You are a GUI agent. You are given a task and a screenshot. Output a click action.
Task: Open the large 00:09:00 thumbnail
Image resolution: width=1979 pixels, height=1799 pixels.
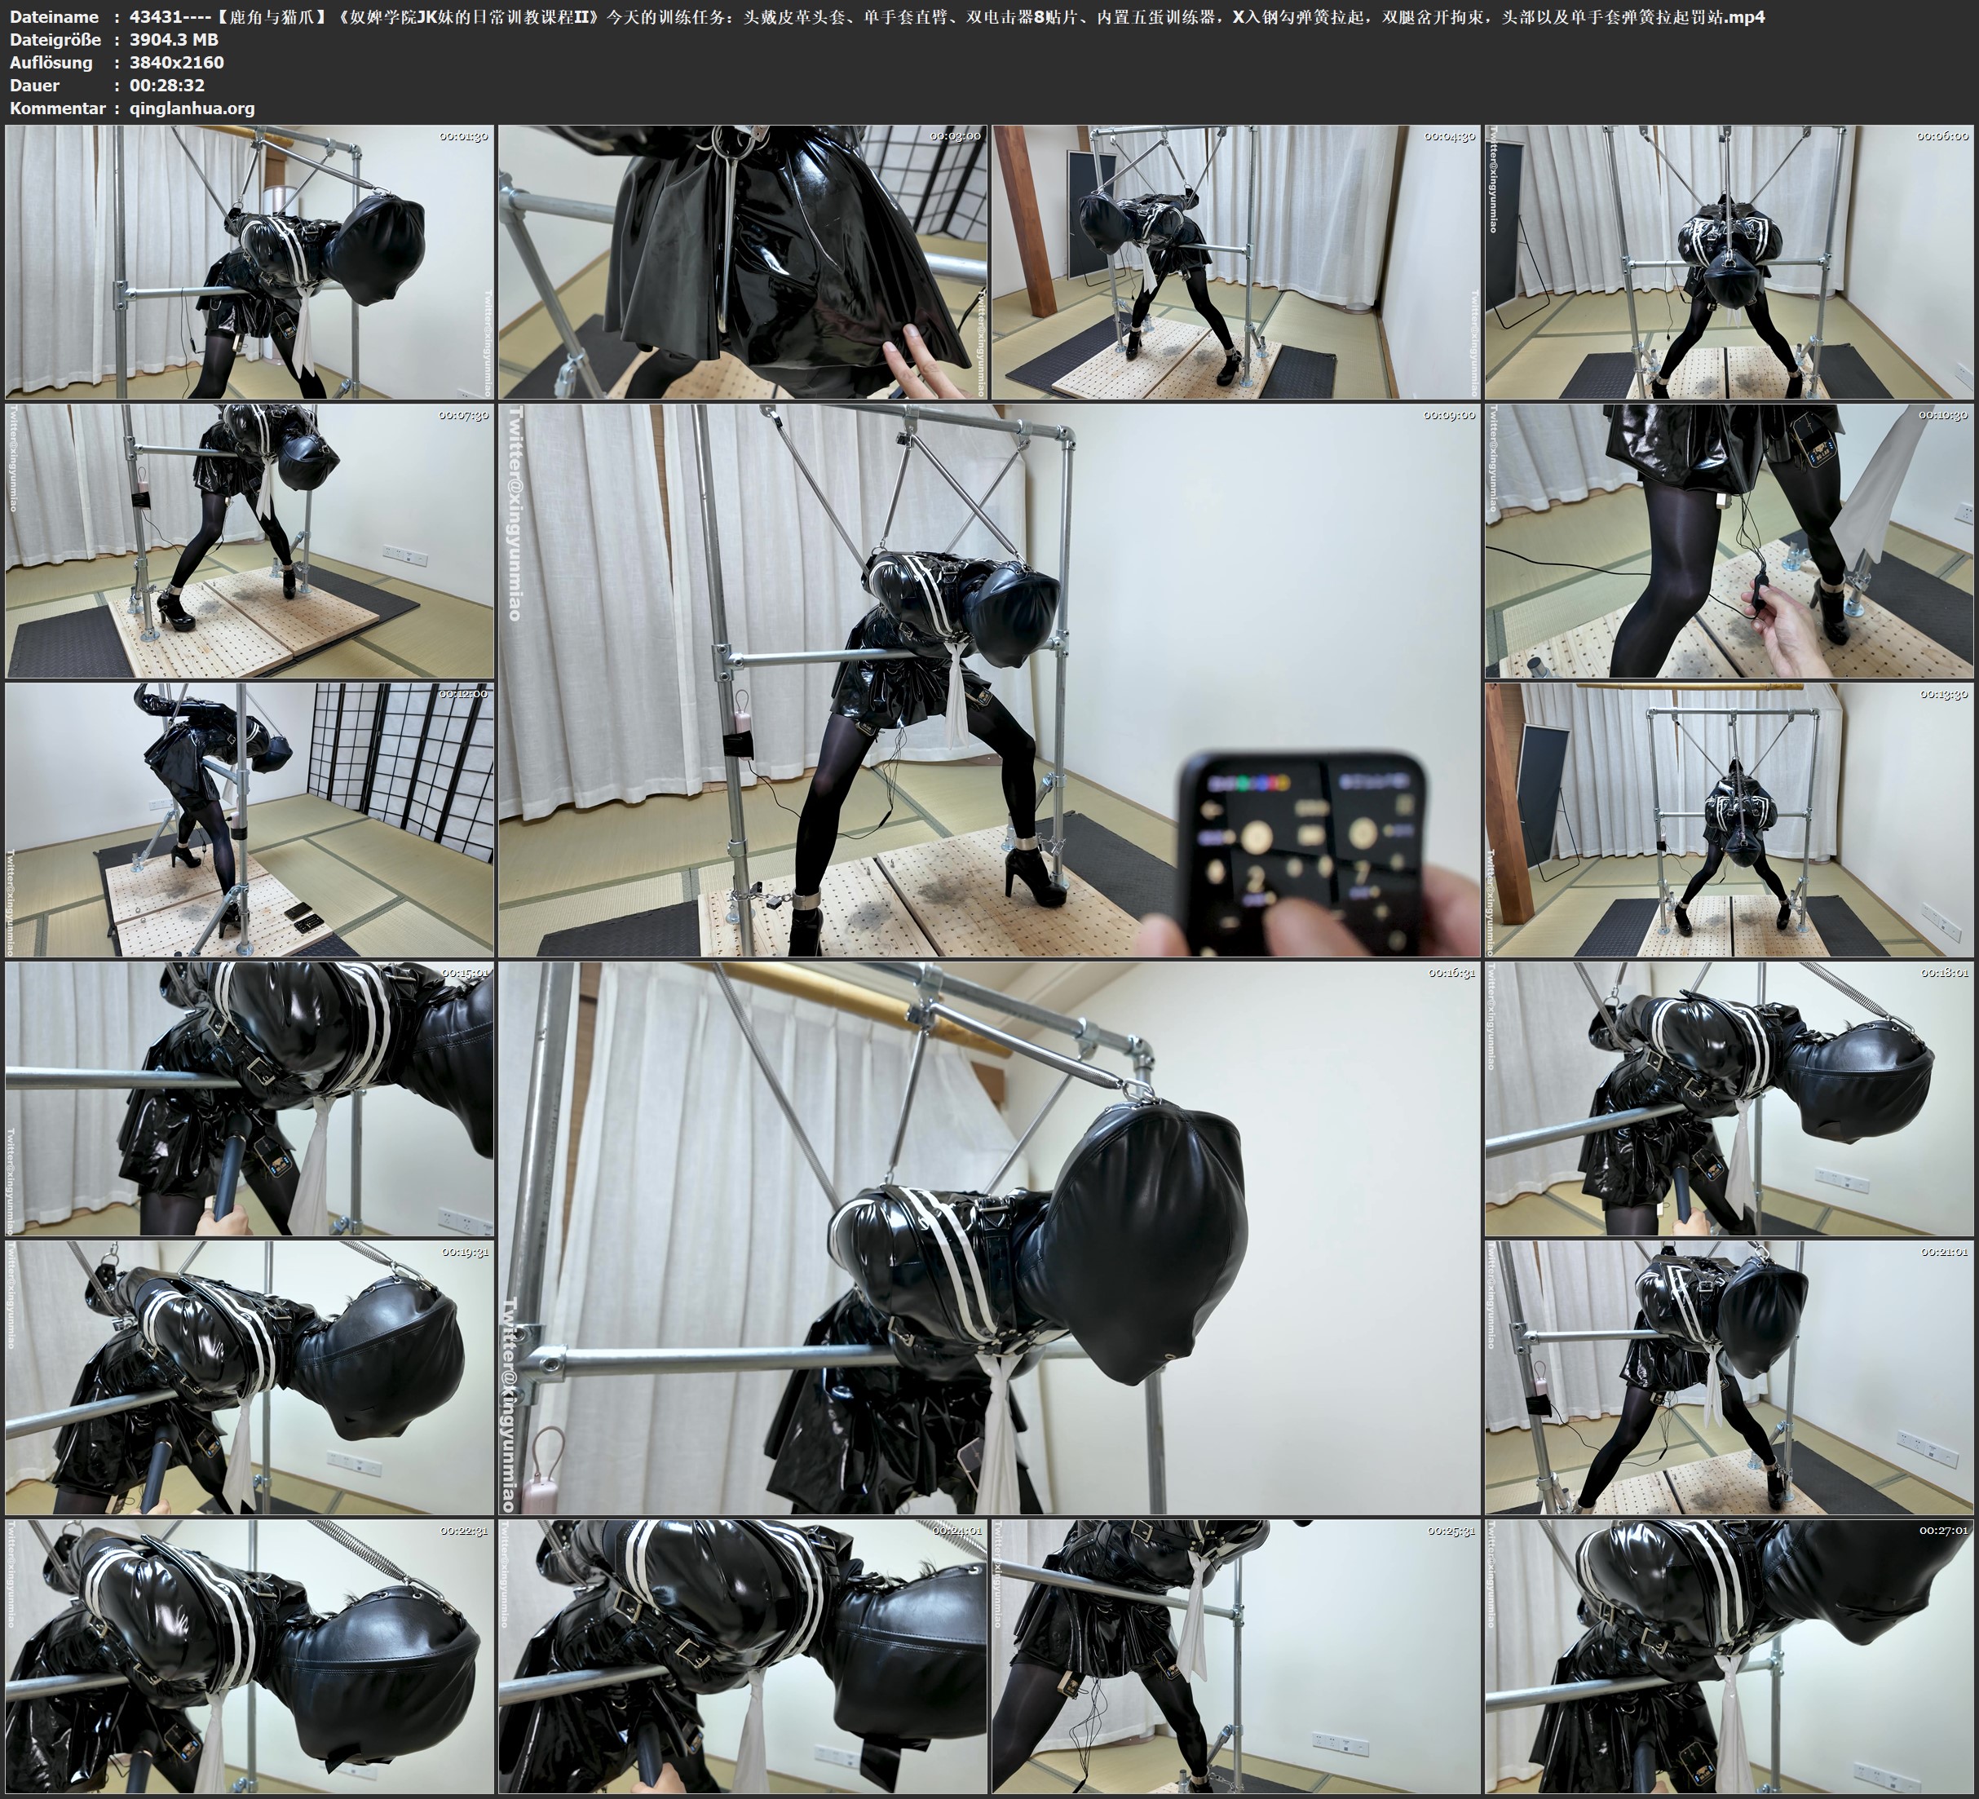pos(990,679)
